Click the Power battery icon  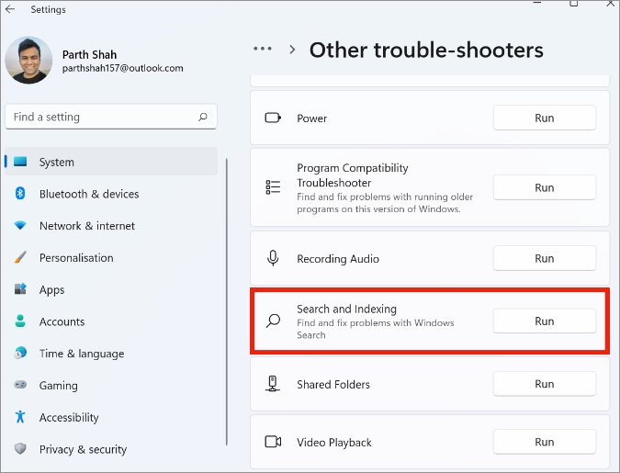[x=273, y=118]
